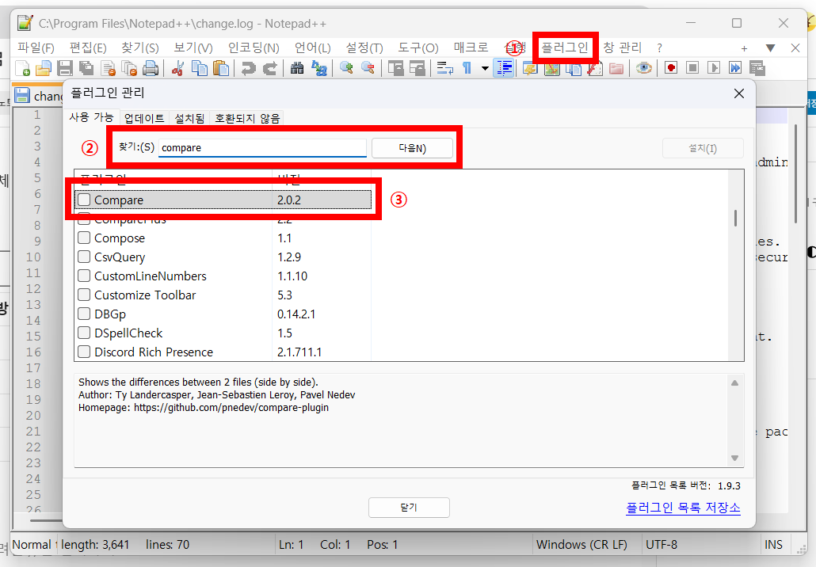Click the Redo arrow icon
The image size is (816, 567).
point(269,68)
